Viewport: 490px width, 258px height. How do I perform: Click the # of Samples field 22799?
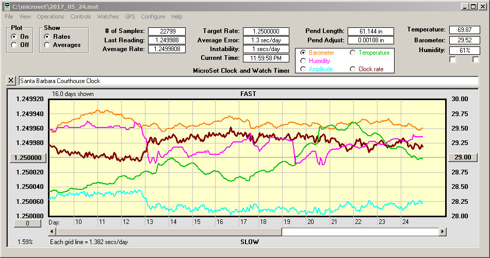click(167, 31)
